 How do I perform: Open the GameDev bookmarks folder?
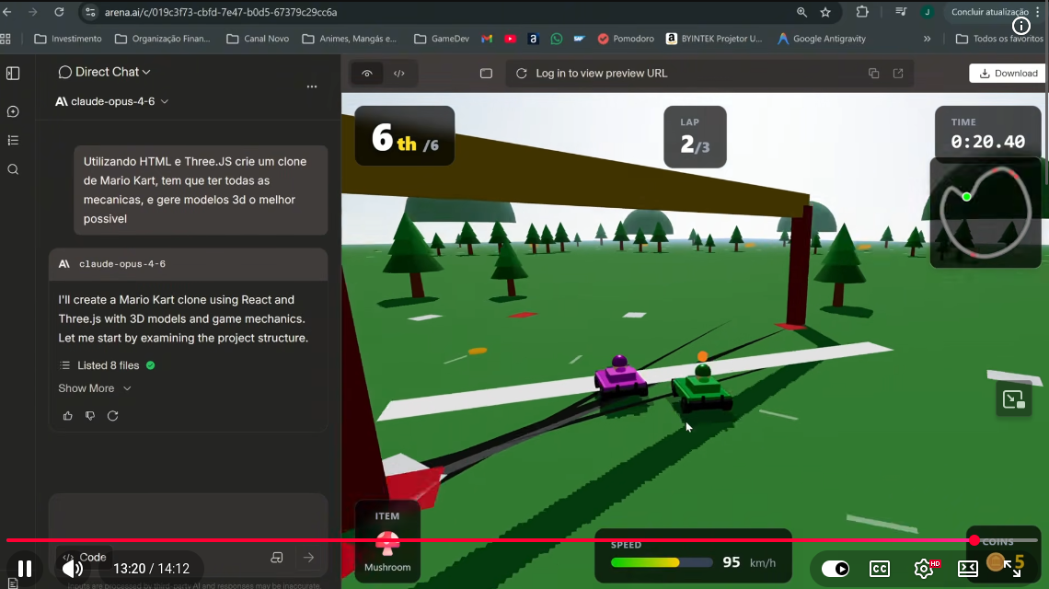point(442,39)
